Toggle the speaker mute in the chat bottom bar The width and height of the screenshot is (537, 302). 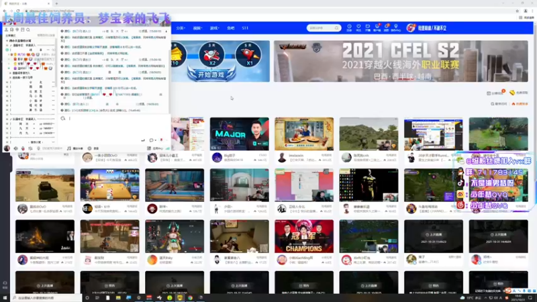[x=15, y=148]
